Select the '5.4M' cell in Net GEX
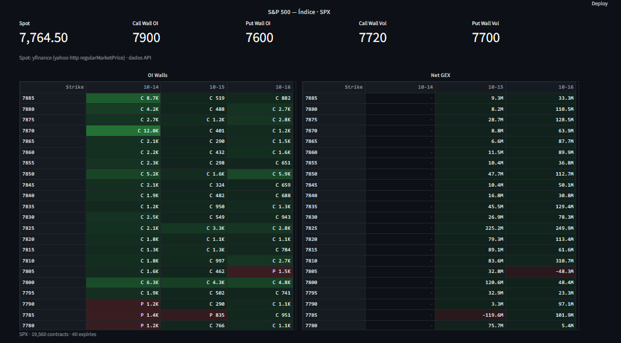The height and width of the screenshot is (343, 621). coord(541,325)
